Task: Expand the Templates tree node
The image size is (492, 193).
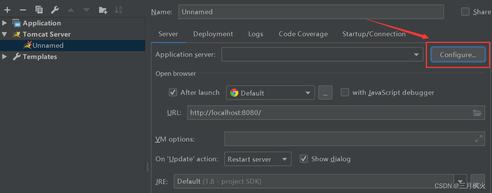Action: click(x=4, y=57)
